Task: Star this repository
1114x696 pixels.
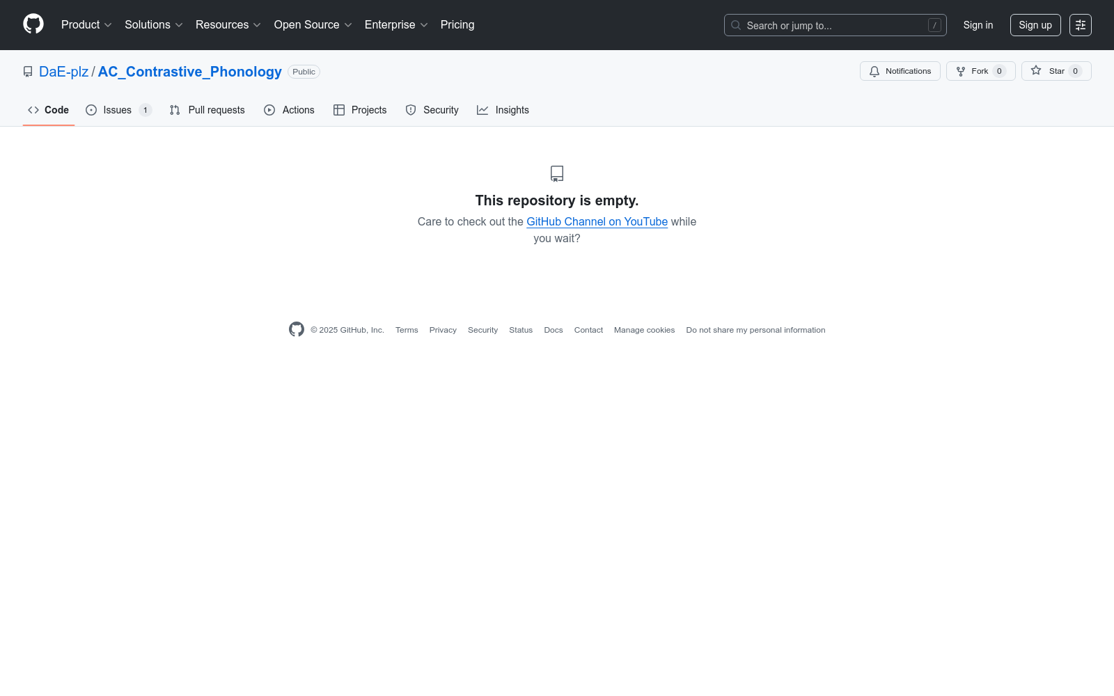Action: [x=1056, y=71]
